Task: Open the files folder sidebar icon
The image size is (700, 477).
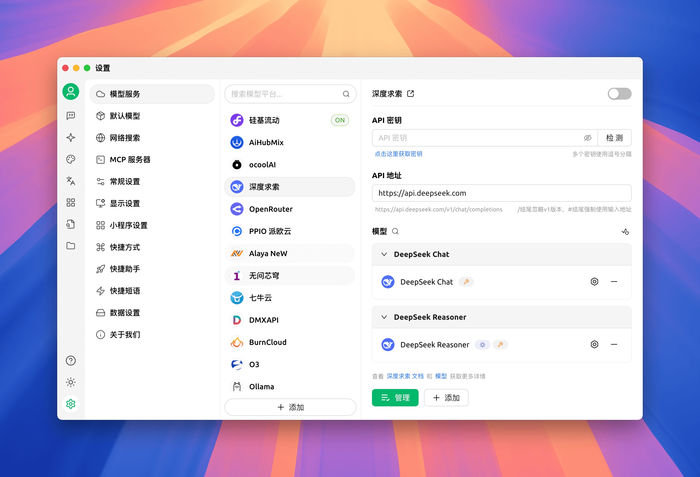Action: tap(71, 246)
